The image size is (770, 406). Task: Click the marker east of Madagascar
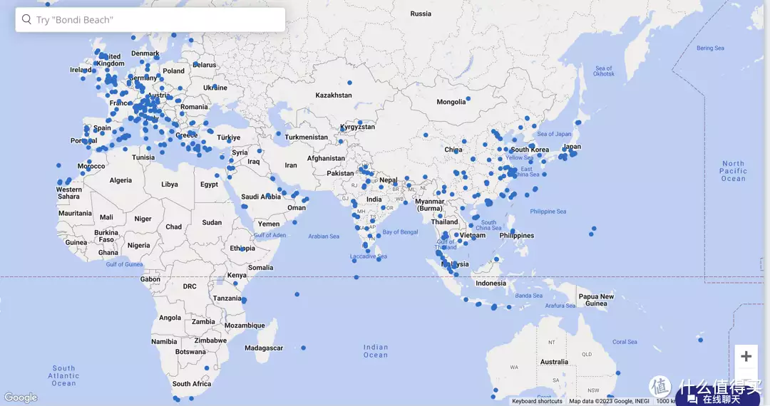coord(304,348)
